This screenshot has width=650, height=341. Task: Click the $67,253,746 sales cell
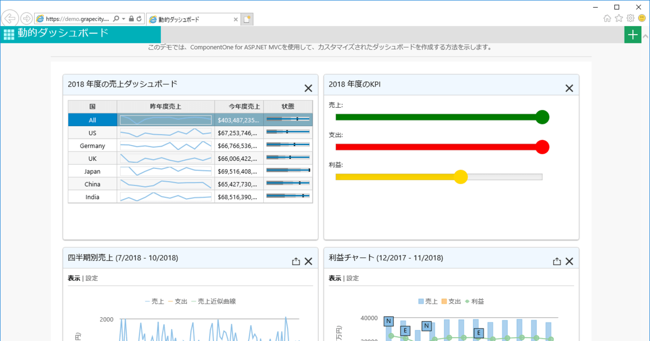(x=239, y=133)
